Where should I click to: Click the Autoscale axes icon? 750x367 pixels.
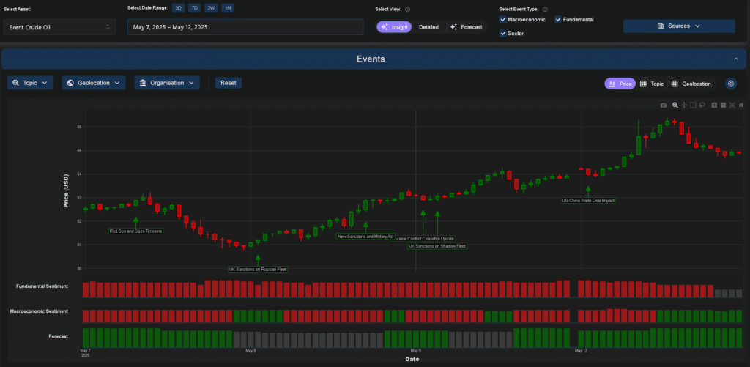tap(732, 105)
